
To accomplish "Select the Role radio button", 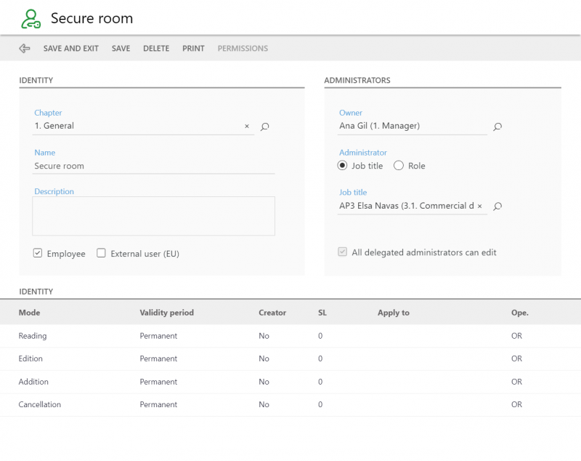I will point(399,165).
